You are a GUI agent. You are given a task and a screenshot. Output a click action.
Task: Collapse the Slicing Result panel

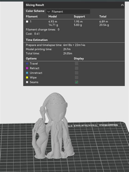click(122, 5)
